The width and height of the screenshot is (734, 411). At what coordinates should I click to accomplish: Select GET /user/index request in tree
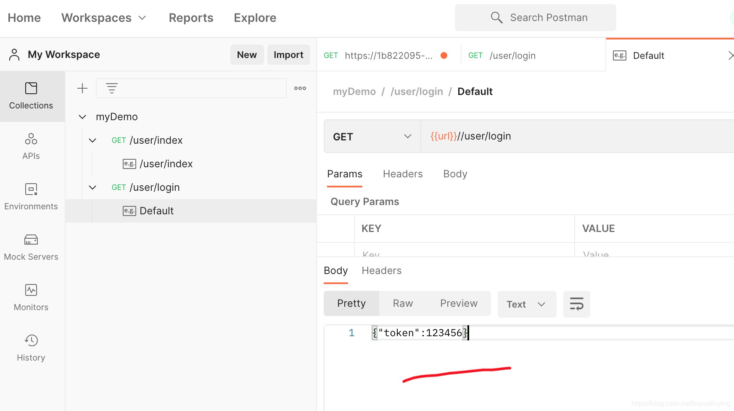pos(191,140)
